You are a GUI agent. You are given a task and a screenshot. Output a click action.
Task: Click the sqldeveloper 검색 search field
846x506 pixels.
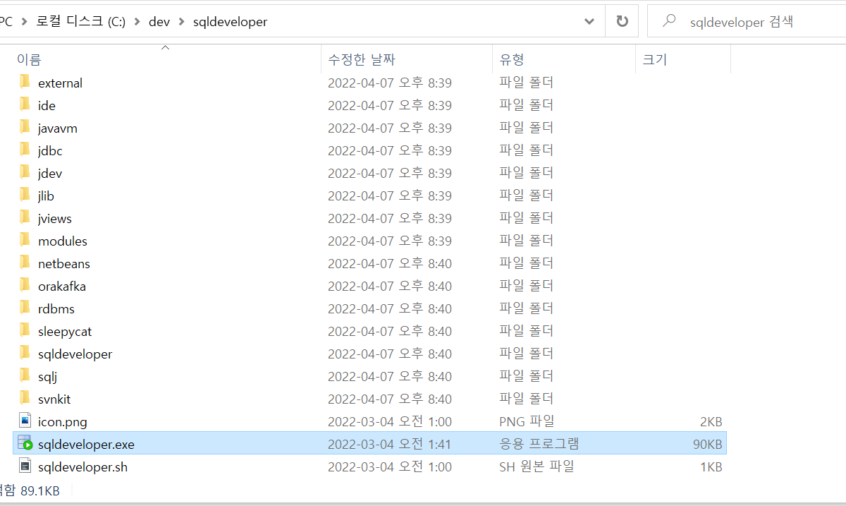(x=747, y=22)
